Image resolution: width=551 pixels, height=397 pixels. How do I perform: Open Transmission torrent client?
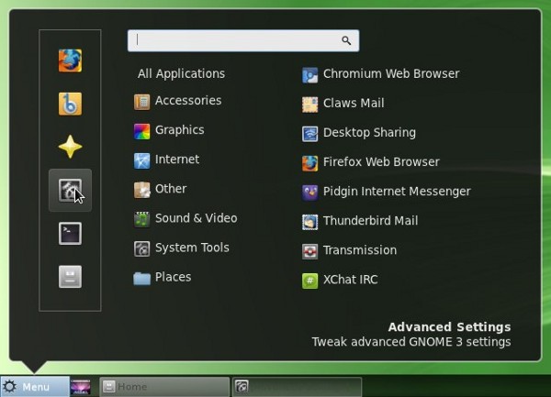359,250
